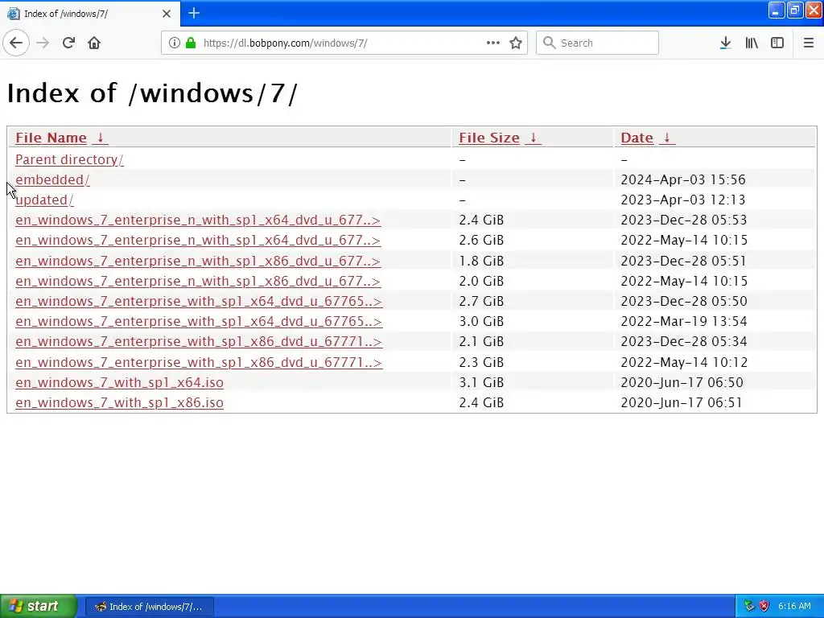Sort by the File Name column header
The height and width of the screenshot is (618, 824).
click(x=51, y=138)
